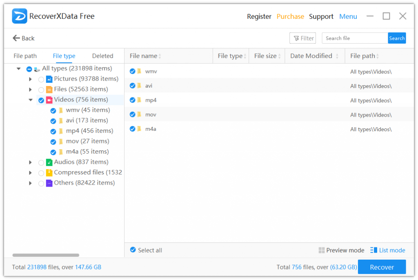Go Back to the previous screen
This screenshot has height=280, width=418.
[24, 38]
